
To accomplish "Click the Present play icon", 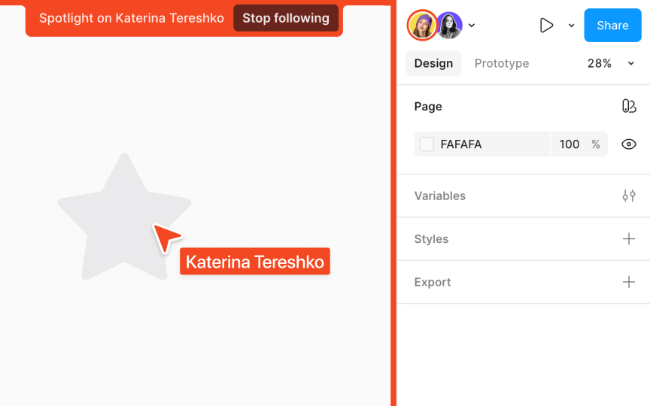I will (x=546, y=26).
